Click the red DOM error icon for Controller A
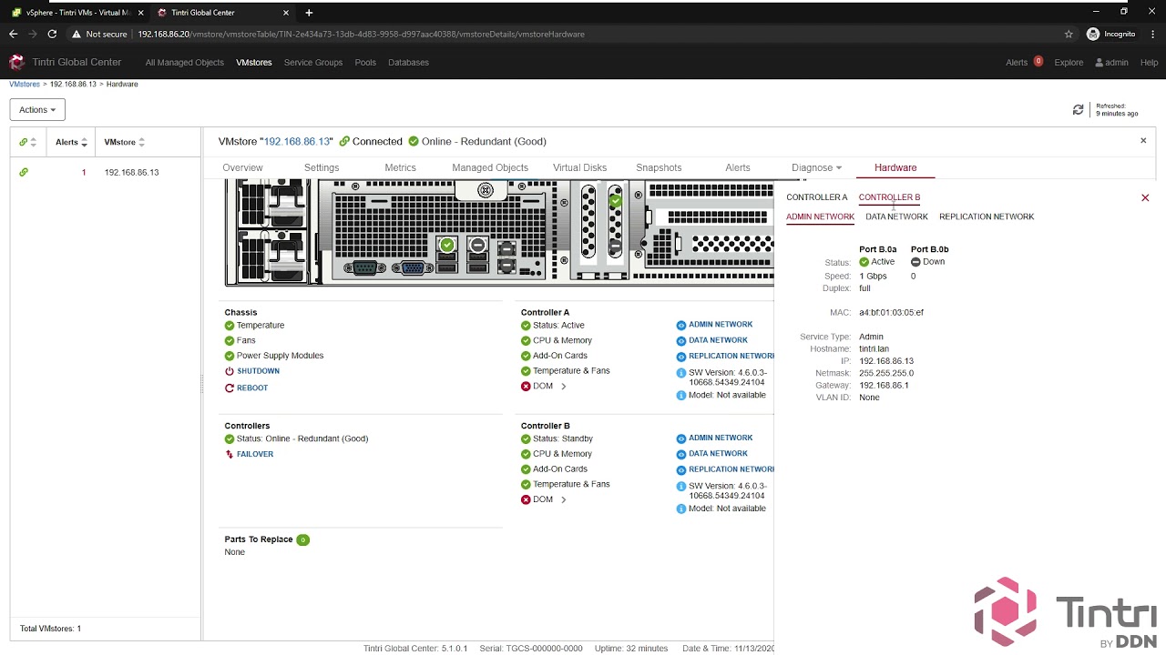 (526, 387)
